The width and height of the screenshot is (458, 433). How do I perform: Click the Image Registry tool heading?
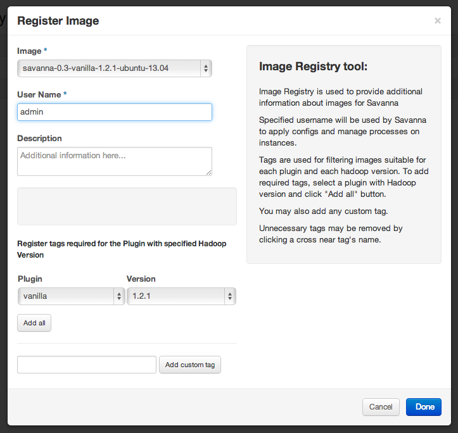pos(313,66)
